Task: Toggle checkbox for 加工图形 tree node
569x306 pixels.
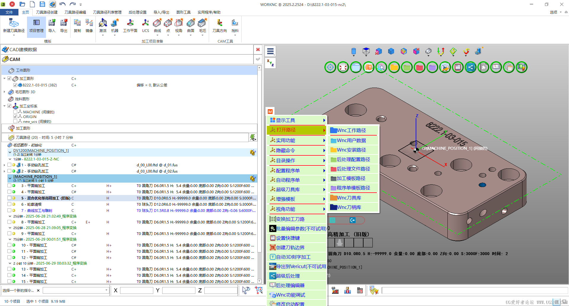Action: [9, 78]
